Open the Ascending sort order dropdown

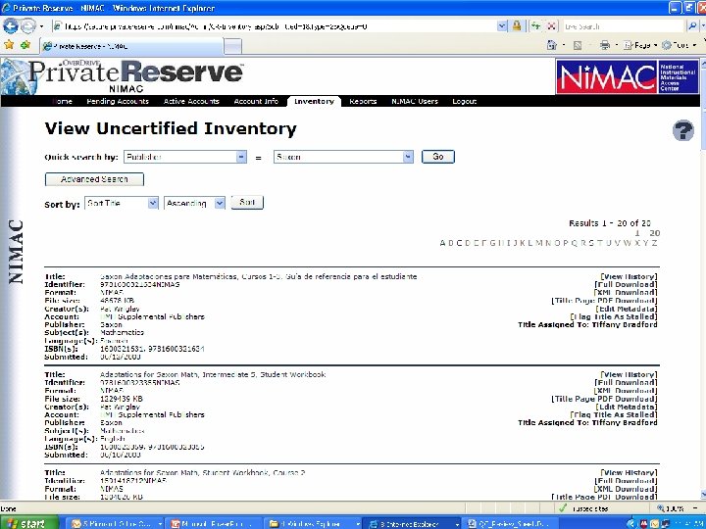click(194, 204)
